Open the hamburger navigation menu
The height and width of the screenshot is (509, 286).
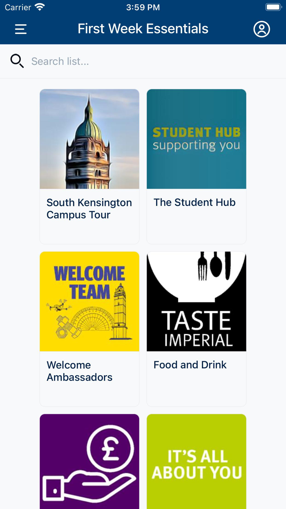pyautogui.click(x=20, y=29)
